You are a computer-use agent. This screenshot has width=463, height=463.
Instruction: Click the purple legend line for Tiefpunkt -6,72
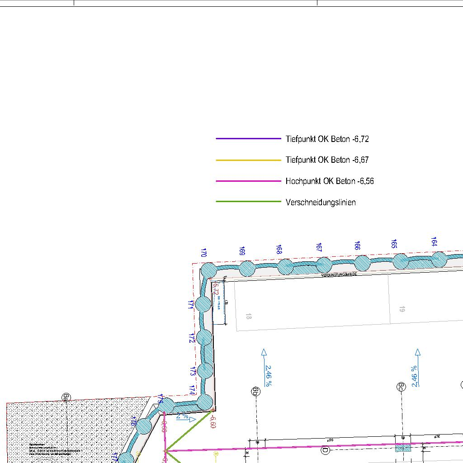point(248,139)
